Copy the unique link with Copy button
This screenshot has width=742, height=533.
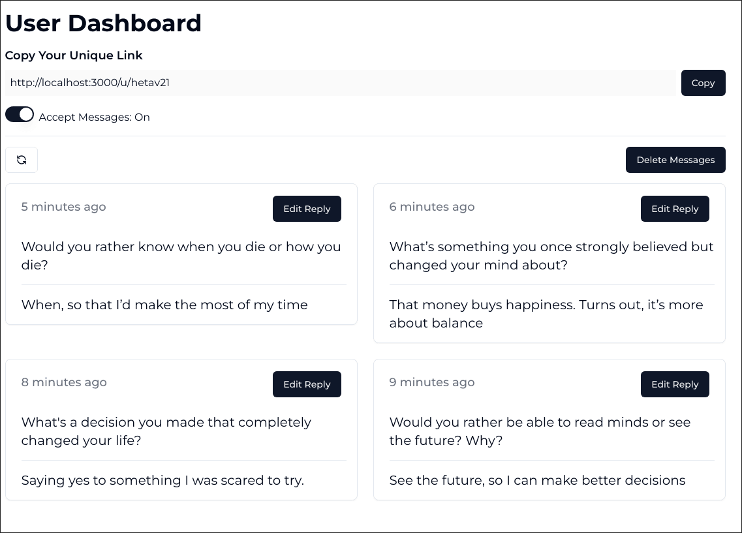pyautogui.click(x=703, y=83)
